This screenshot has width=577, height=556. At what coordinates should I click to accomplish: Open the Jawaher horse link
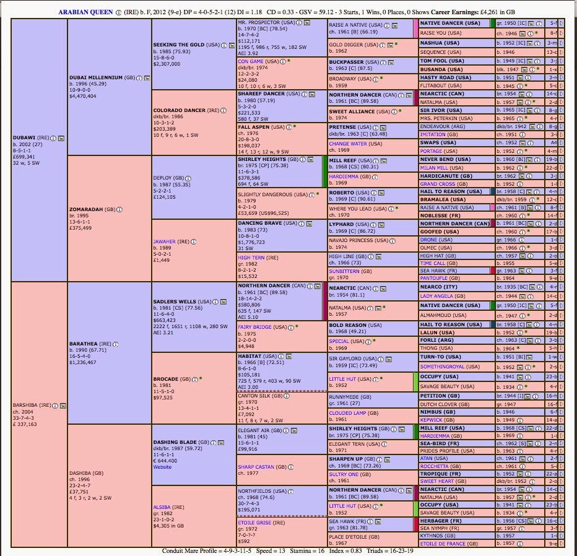click(165, 241)
